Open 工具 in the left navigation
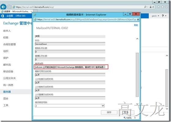 (6, 105)
